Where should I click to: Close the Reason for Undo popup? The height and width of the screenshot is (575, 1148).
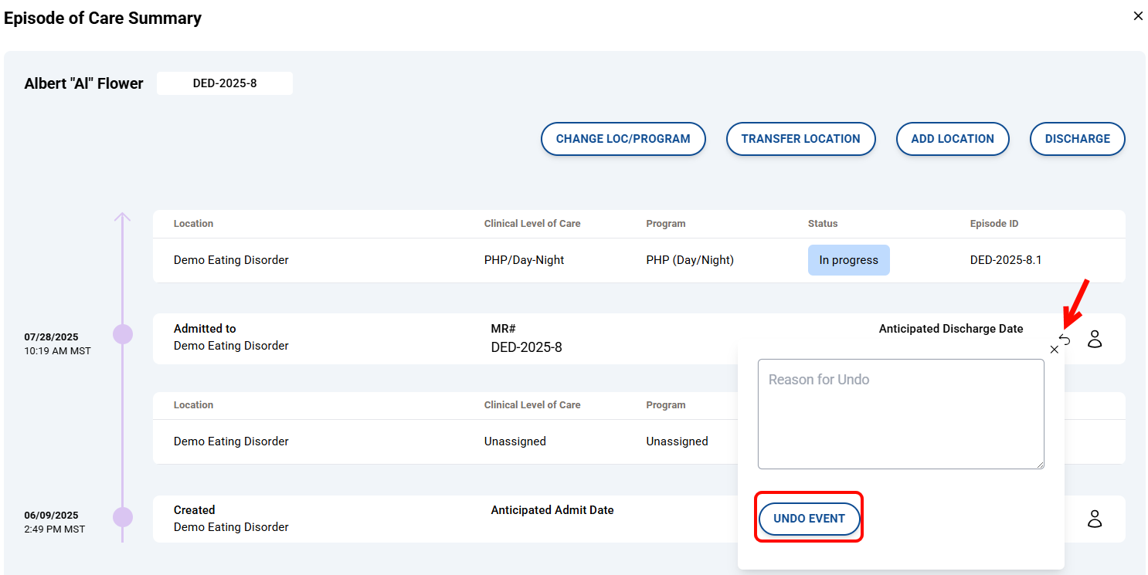pos(1055,350)
